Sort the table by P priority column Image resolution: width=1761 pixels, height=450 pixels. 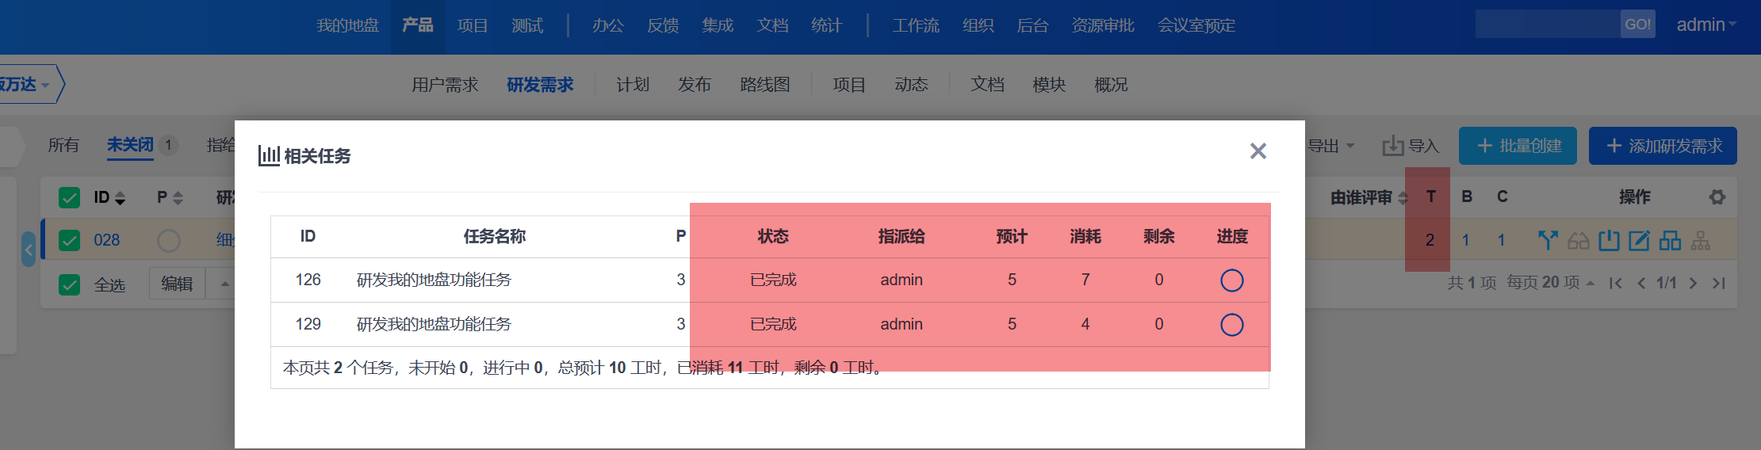coord(170,197)
